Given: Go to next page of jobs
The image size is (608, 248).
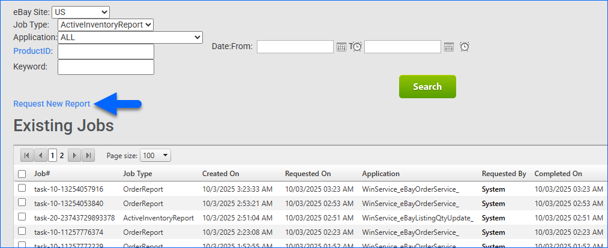Looking at the screenshot, I should coord(74,156).
